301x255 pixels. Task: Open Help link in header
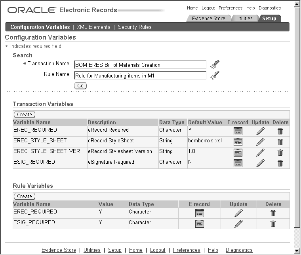pos(251,8)
